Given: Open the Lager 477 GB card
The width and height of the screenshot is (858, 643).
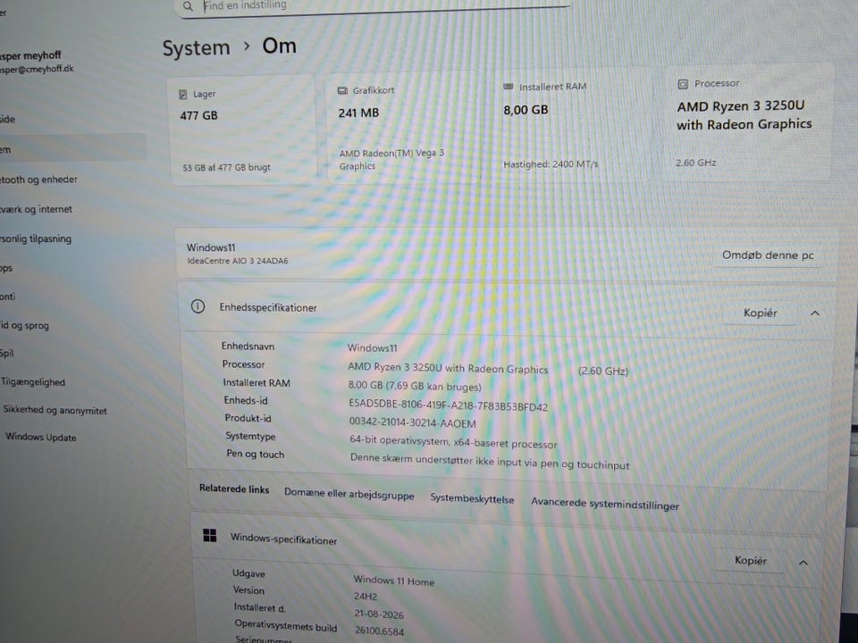Looking at the screenshot, I should (x=242, y=130).
